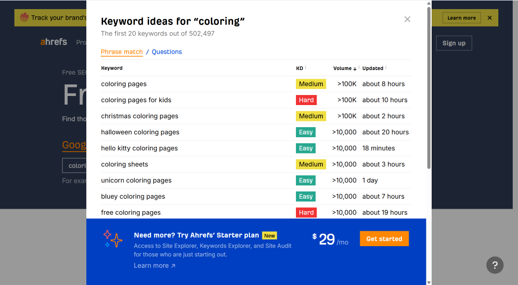Click "18 minutes" updated value

coord(378,148)
